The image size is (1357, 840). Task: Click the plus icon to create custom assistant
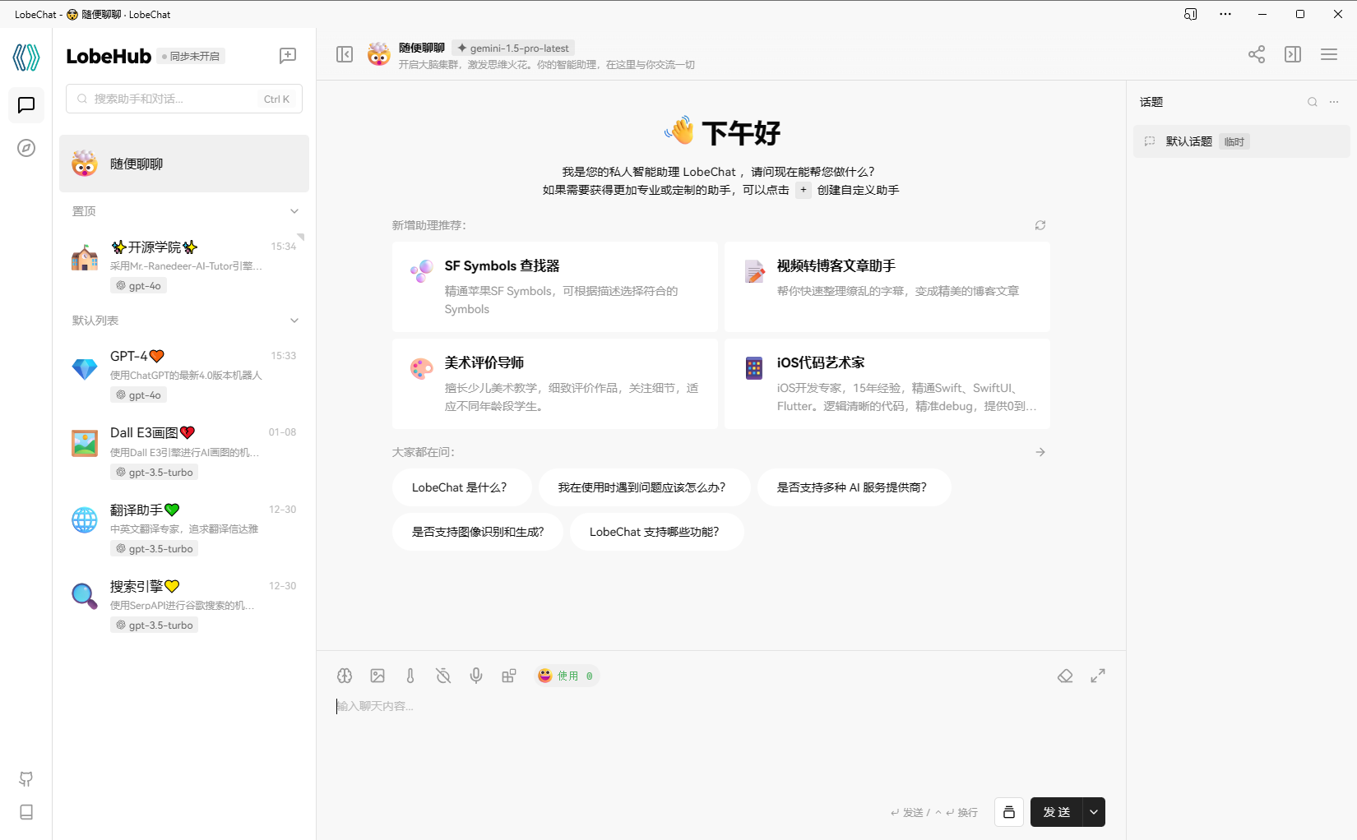pyautogui.click(x=804, y=190)
